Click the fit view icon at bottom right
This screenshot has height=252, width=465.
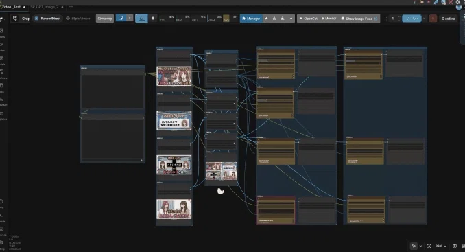point(429,246)
